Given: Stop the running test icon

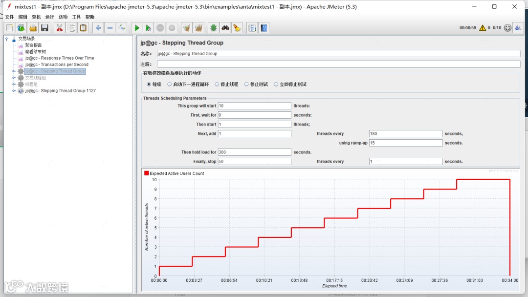Looking at the screenshot, I should tap(160, 28).
